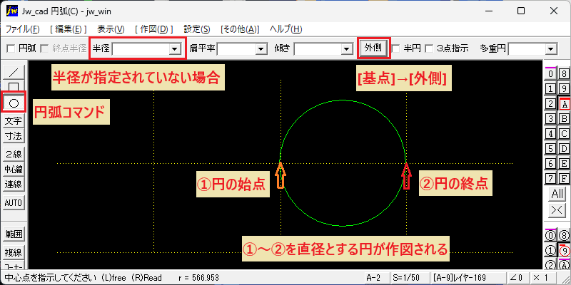Open the ファイル(F) menu
The height and width of the screenshot is (285, 571).
pos(23,29)
